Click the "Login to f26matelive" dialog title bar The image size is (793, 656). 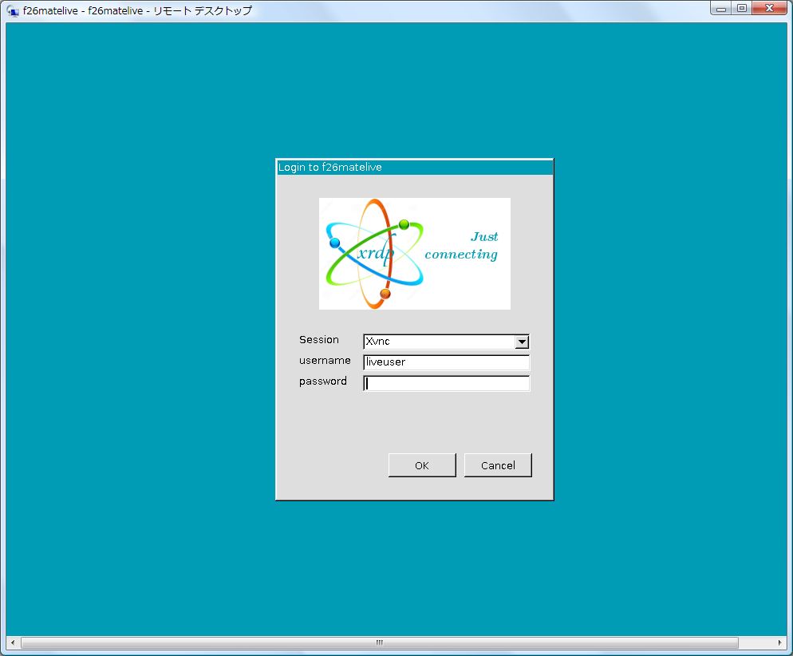click(x=414, y=168)
